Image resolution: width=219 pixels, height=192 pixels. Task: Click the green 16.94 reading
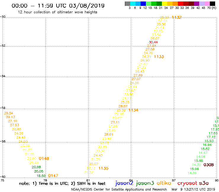click(207, 145)
